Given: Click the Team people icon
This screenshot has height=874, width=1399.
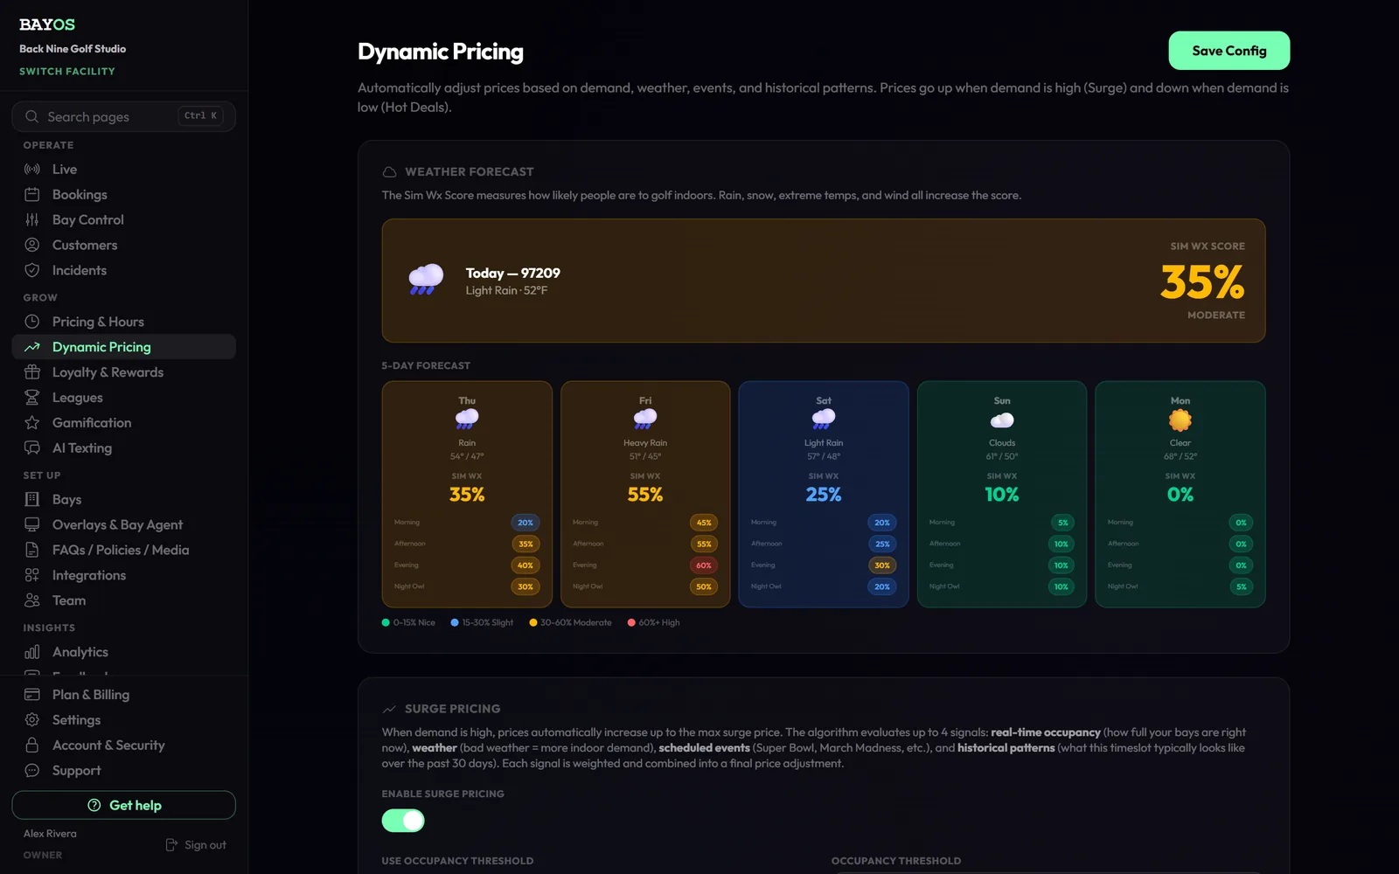Looking at the screenshot, I should 32,601.
